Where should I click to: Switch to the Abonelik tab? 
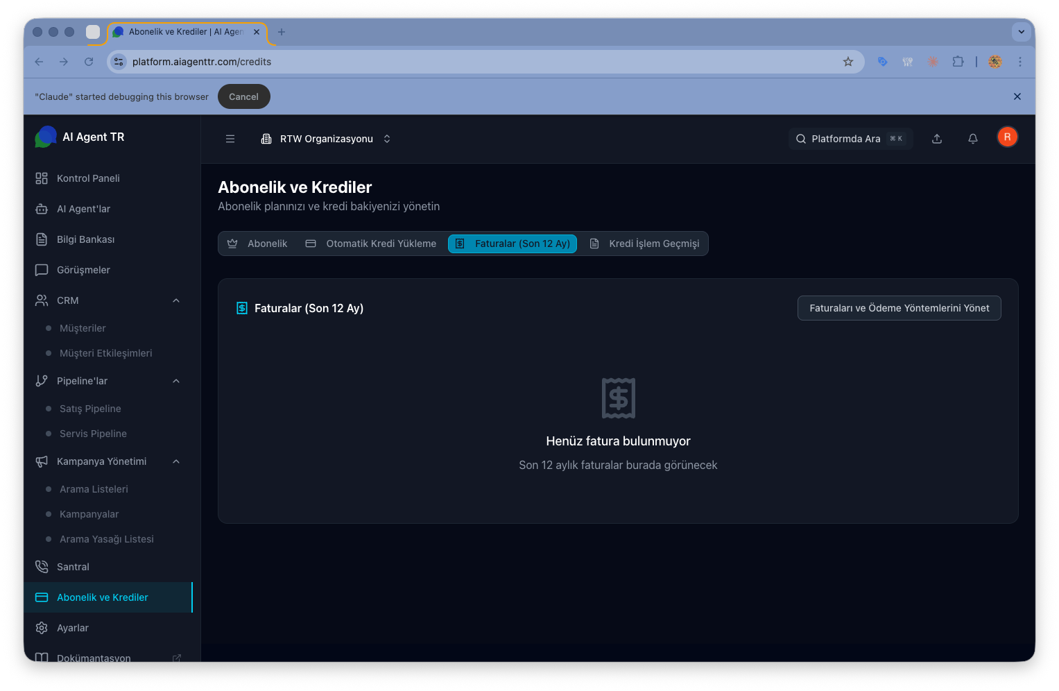[x=257, y=244]
